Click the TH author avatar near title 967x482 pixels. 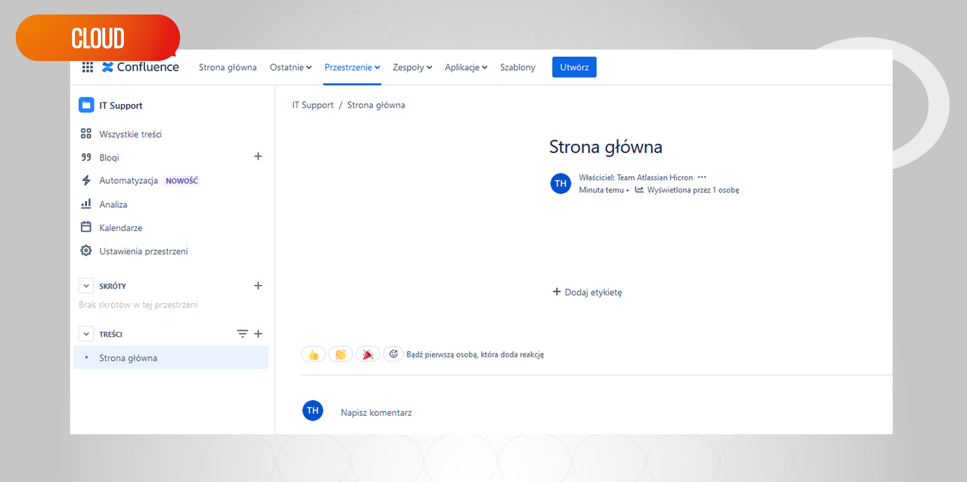[x=561, y=184]
